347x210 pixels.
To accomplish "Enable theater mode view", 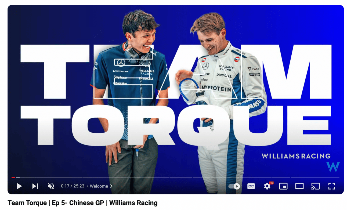I will [x=299, y=186].
